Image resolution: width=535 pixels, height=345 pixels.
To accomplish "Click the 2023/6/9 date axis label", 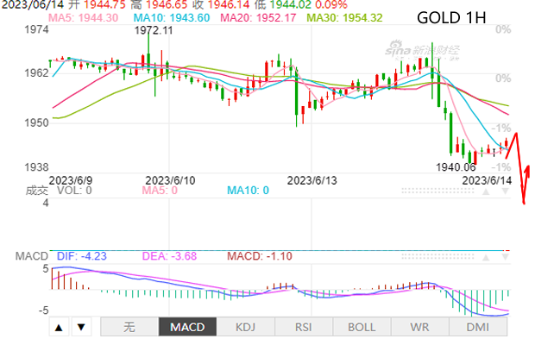I will pos(71,180).
